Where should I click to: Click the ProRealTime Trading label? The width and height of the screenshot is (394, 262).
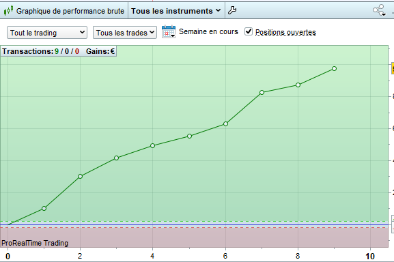coord(35,243)
